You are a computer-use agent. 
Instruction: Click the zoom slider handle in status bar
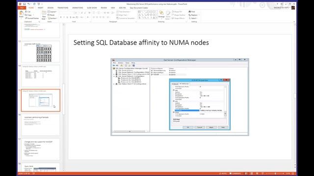(x=275, y=174)
